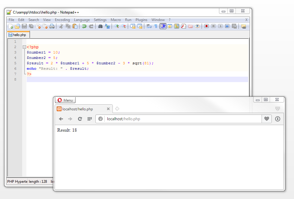
Task: Start macro recording with red dot icon
Action: (206, 26)
